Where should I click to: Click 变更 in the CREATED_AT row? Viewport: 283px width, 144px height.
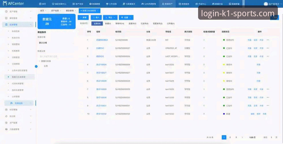255,48
